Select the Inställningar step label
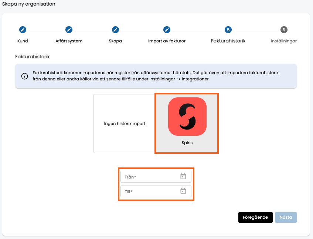313x239 pixels. tap(284, 41)
